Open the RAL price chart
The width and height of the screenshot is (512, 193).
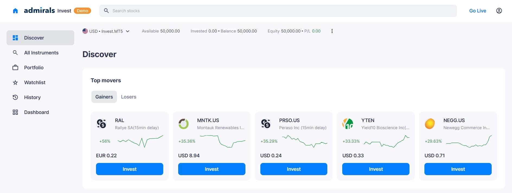click(x=140, y=141)
